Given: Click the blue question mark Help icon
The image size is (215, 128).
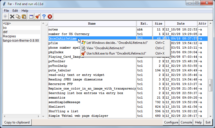Looking at the screenshot, I should [x=44, y=17].
